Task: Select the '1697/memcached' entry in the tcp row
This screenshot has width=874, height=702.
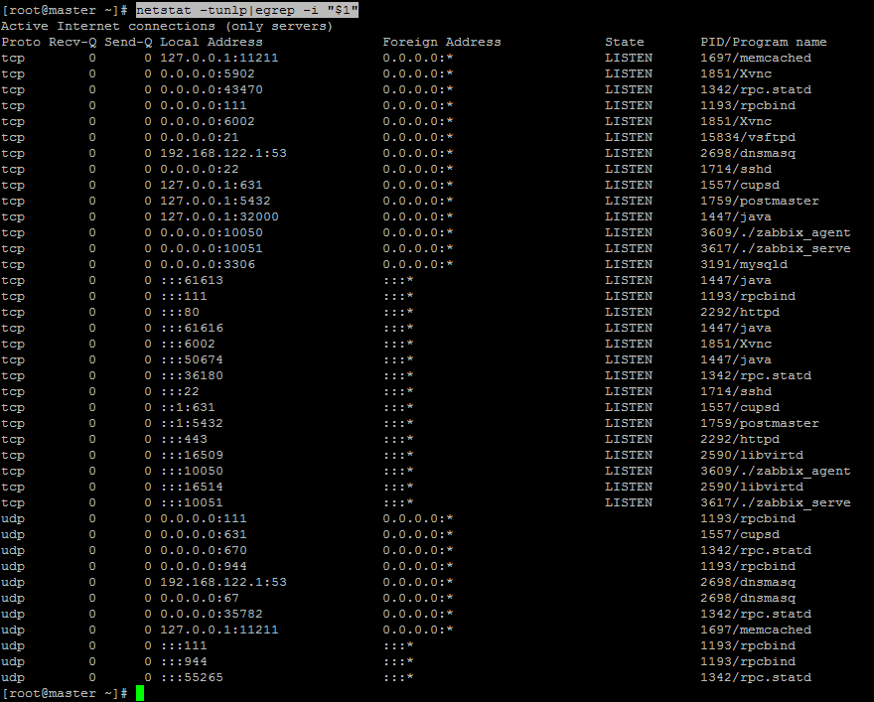Action: 756,58
